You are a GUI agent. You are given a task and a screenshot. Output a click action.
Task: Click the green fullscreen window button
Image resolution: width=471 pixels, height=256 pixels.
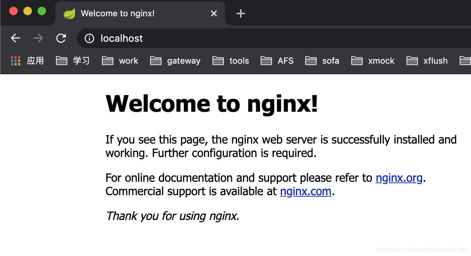pos(42,11)
